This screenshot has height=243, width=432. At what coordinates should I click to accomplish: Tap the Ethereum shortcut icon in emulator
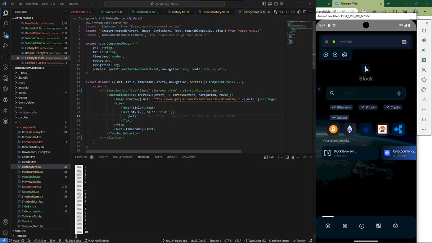coord(350,129)
